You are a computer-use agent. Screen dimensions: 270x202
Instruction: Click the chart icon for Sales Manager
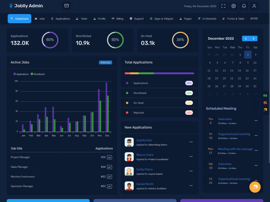[109, 167]
